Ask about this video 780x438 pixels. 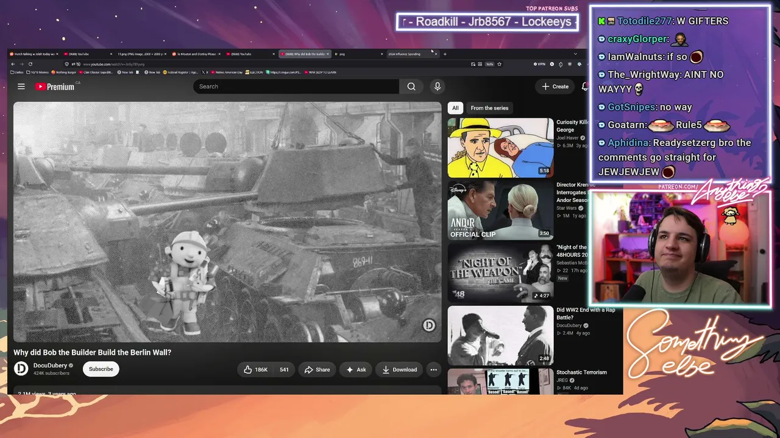(356, 369)
